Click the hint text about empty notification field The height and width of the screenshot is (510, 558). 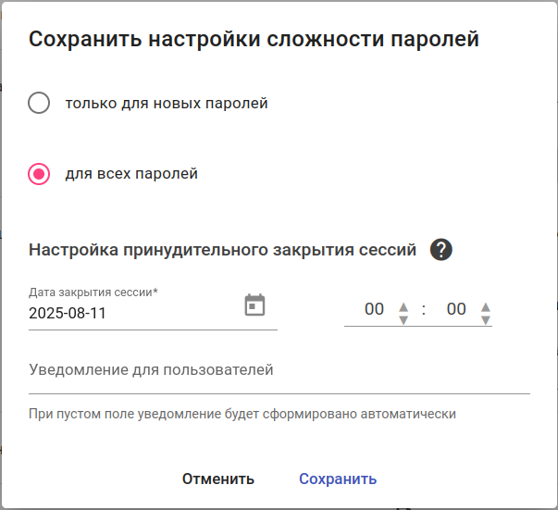coord(242,414)
